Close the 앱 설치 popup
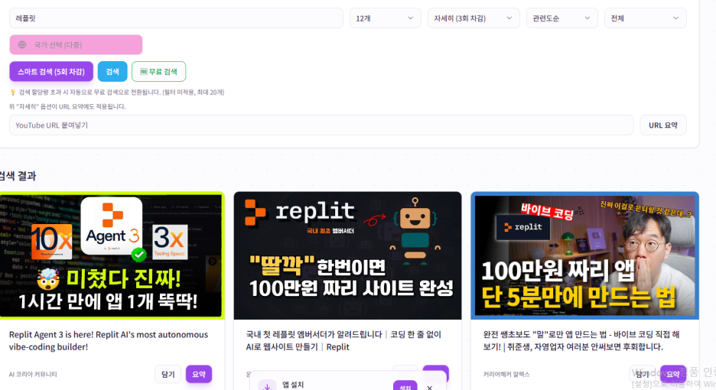 pos(430,387)
